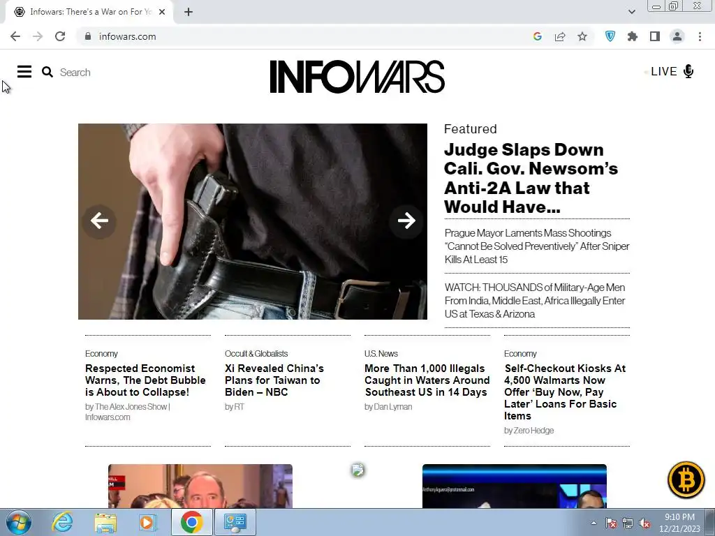Advance to next featured slide arrow
Screen dimensions: 715x536
click(x=406, y=221)
